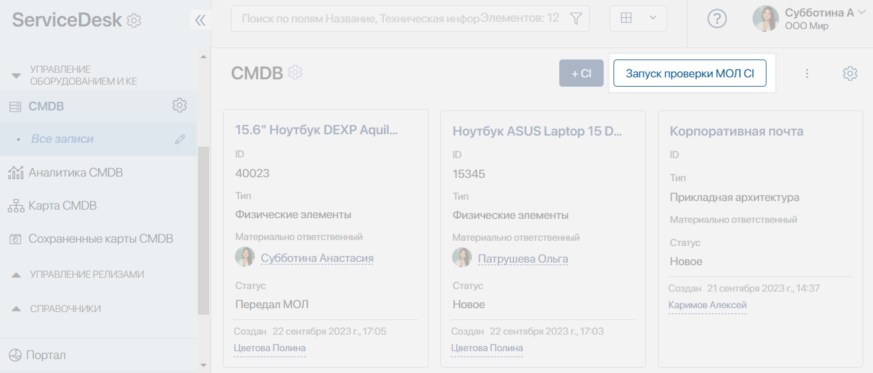Collapse the sidebar with double chevron
873x373 pixels.
(x=200, y=21)
